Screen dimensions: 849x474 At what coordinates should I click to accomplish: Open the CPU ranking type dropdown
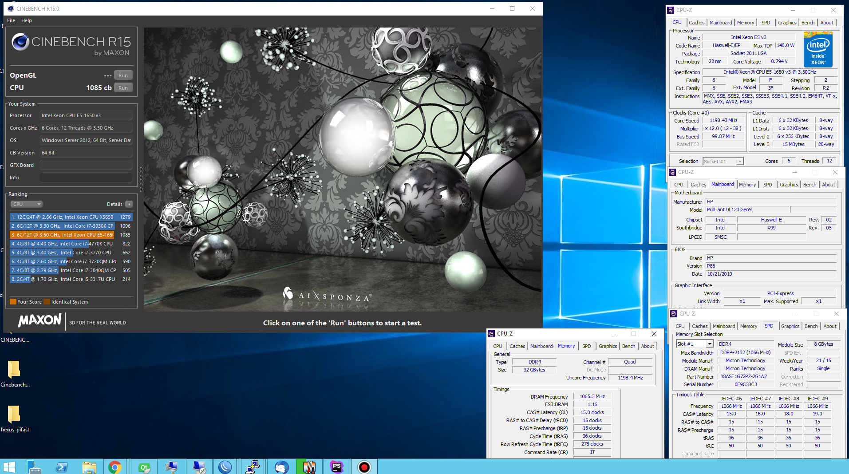tap(26, 204)
